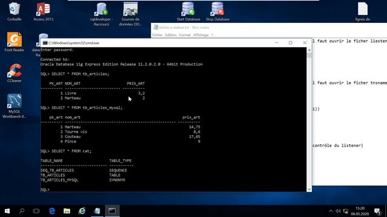
Task: Click Start Database desktop icon
Action: [x=188, y=12]
